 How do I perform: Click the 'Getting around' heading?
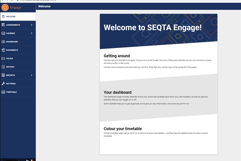tap(117, 56)
